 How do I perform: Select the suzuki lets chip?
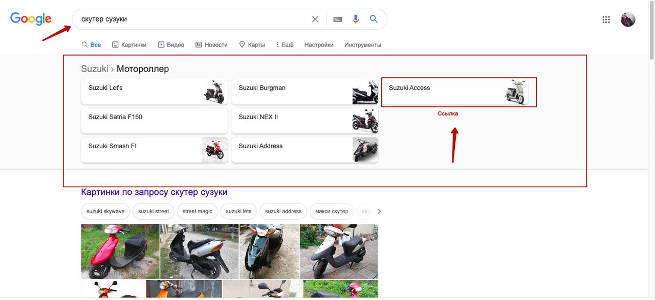click(238, 212)
